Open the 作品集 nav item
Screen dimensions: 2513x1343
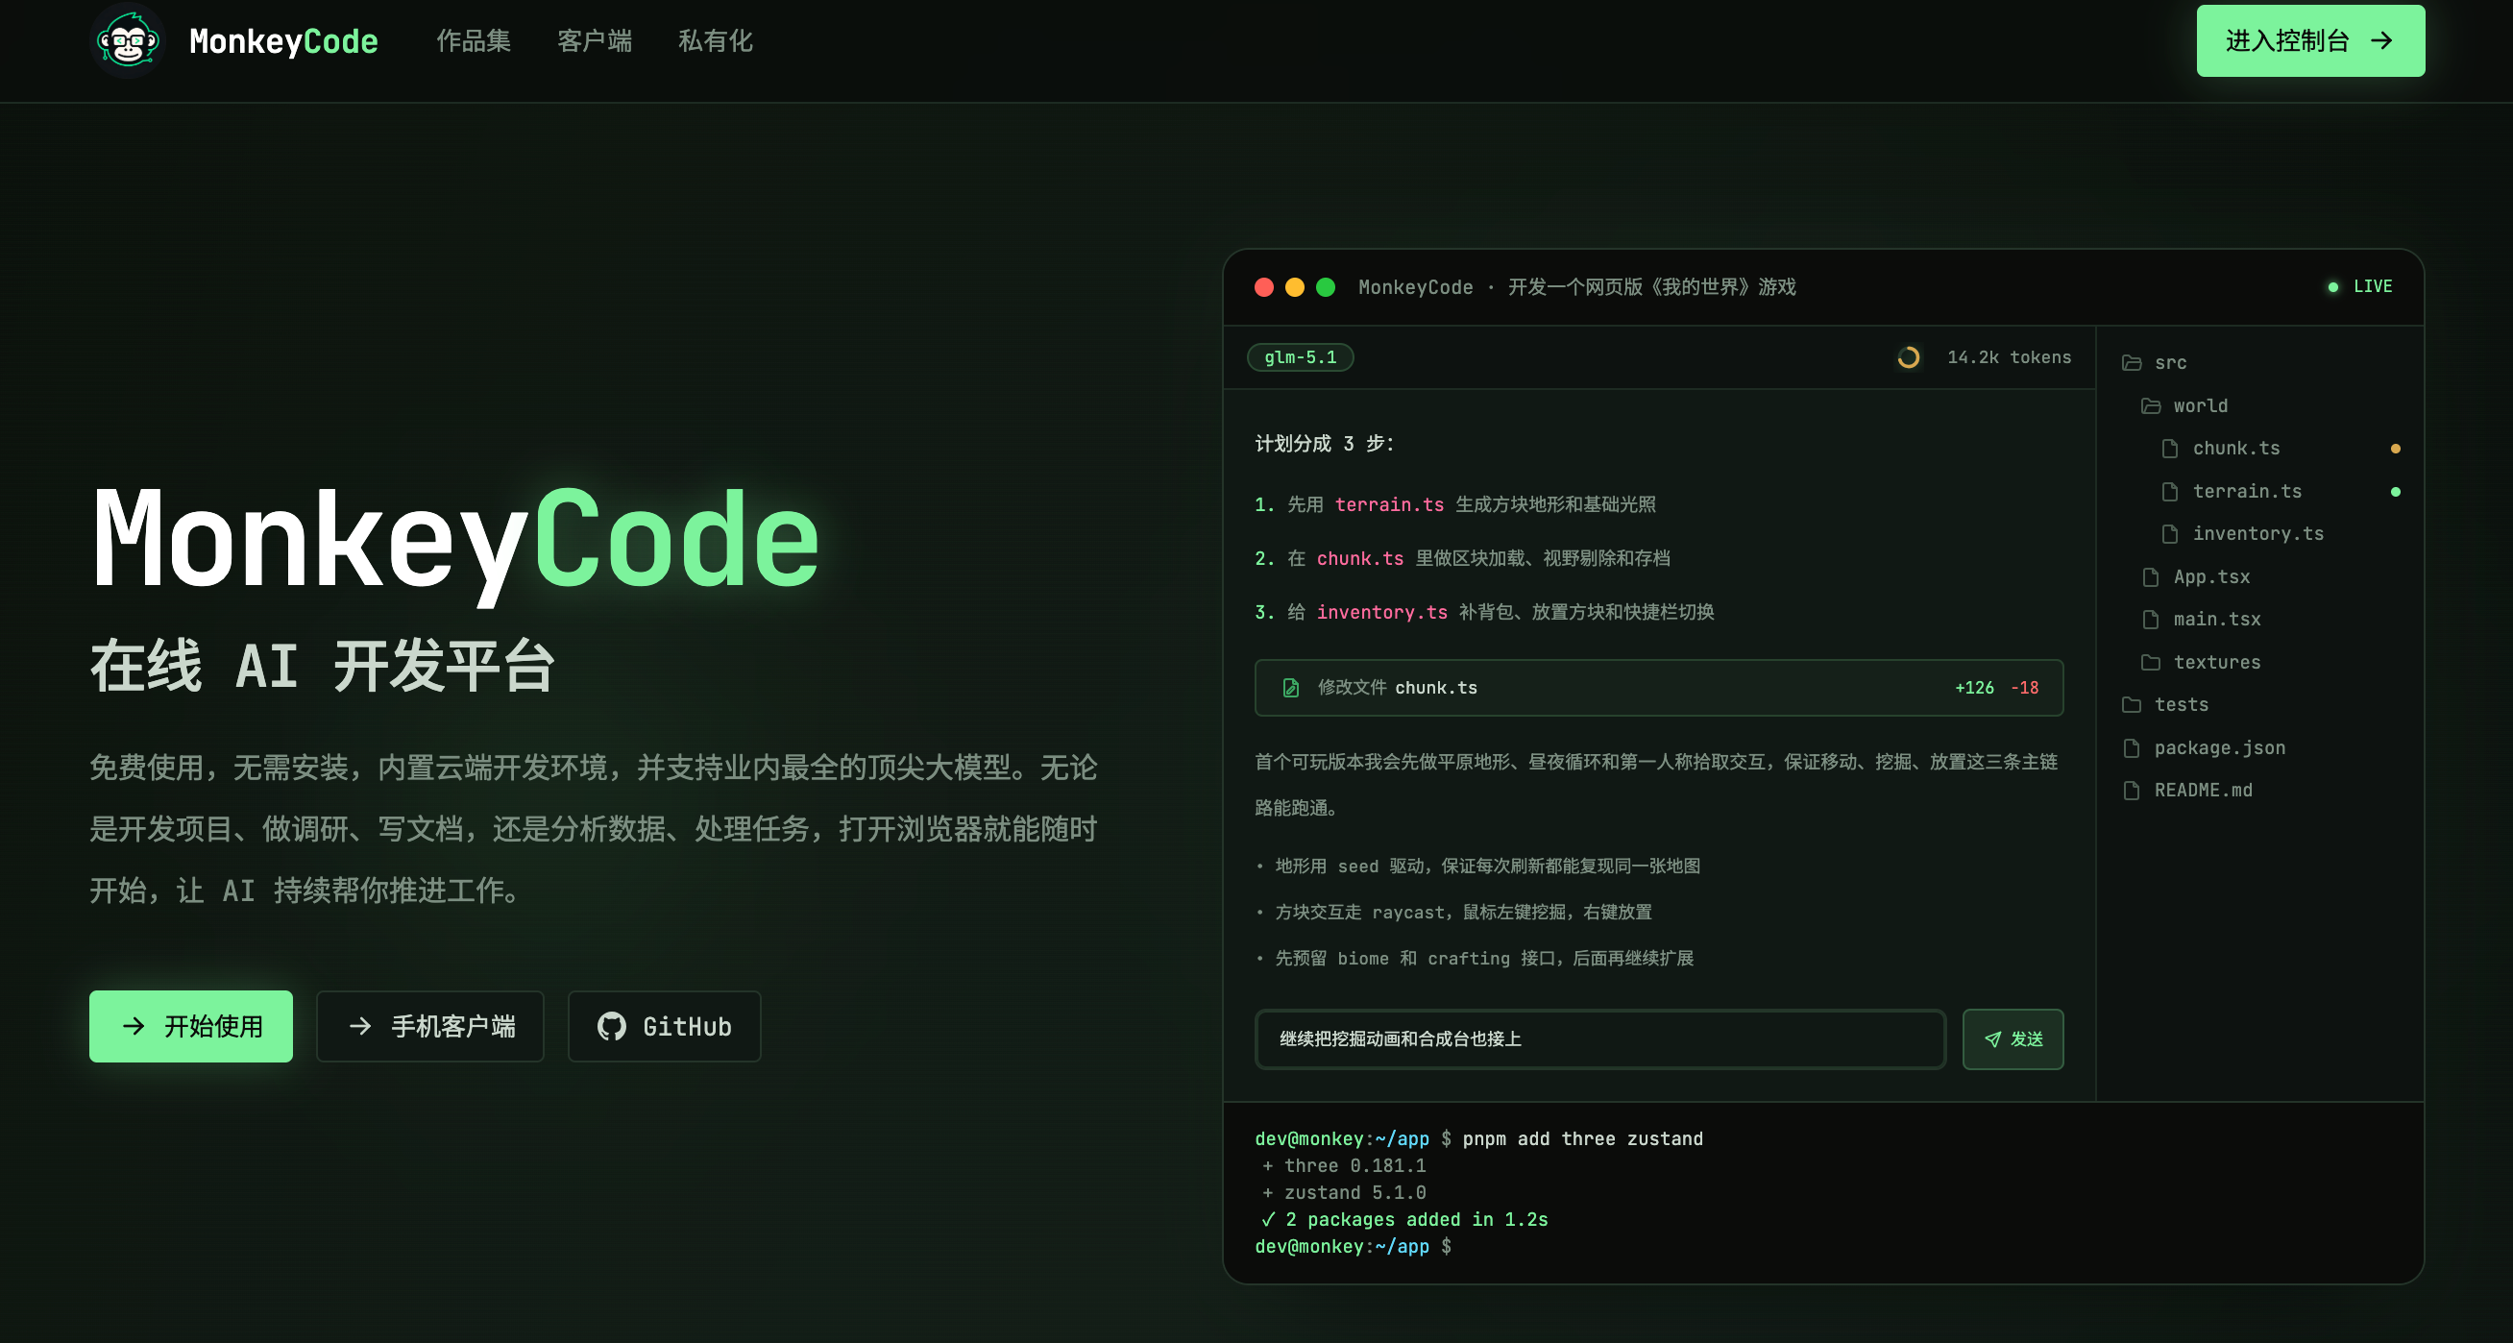point(474,41)
